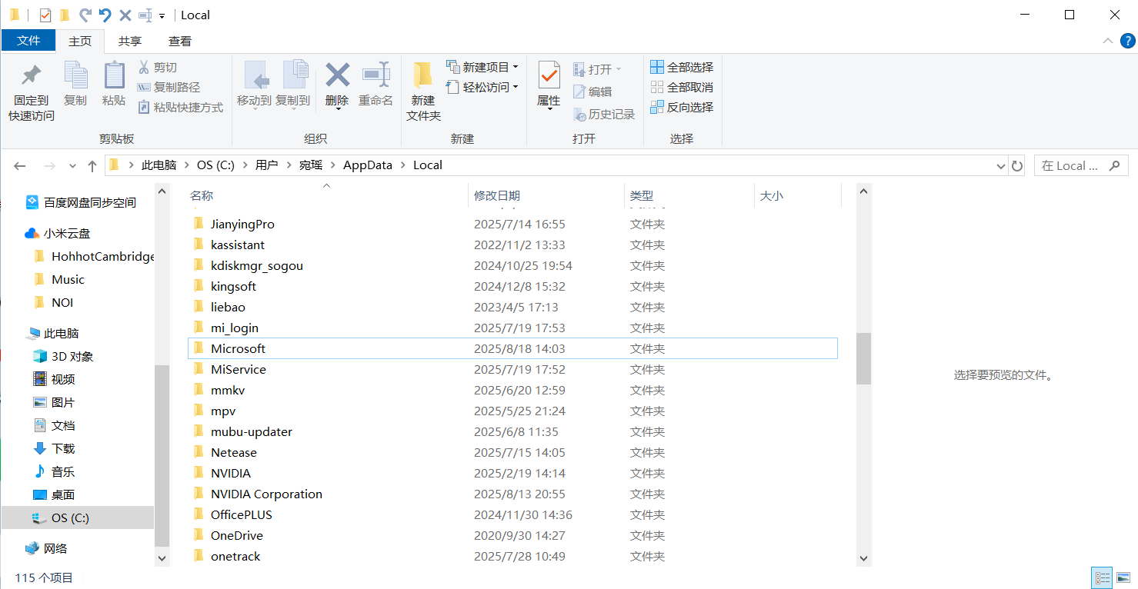Switch to large icons view in status bar
Screen dimensions: 1138x589
[x=1123, y=577]
